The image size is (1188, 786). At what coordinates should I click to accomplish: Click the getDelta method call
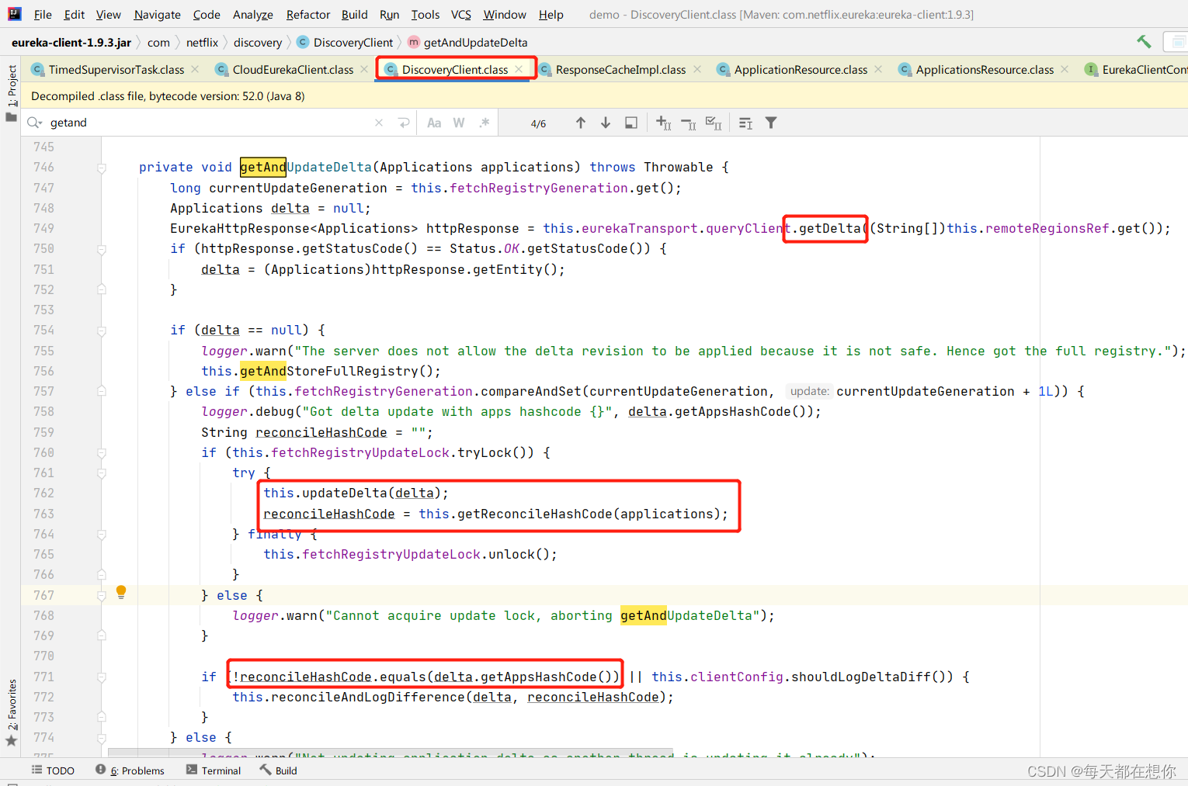click(829, 228)
